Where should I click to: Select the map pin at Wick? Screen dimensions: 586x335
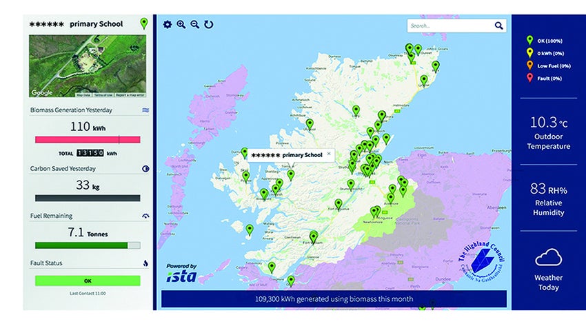(436, 66)
